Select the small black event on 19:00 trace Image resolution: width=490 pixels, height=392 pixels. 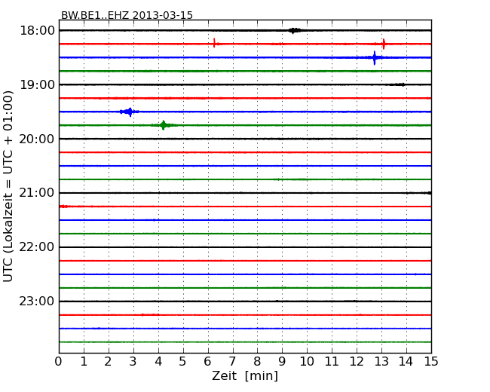(397, 84)
